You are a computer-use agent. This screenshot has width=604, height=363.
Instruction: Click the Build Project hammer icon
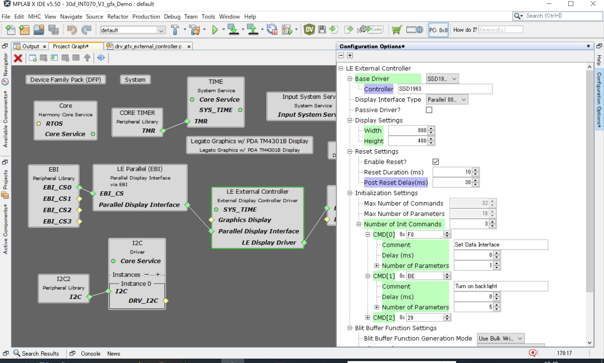click(175, 30)
